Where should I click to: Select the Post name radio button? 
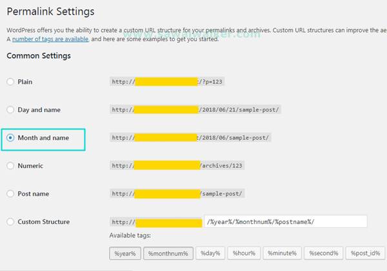pyautogui.click(x=10, y=194)
